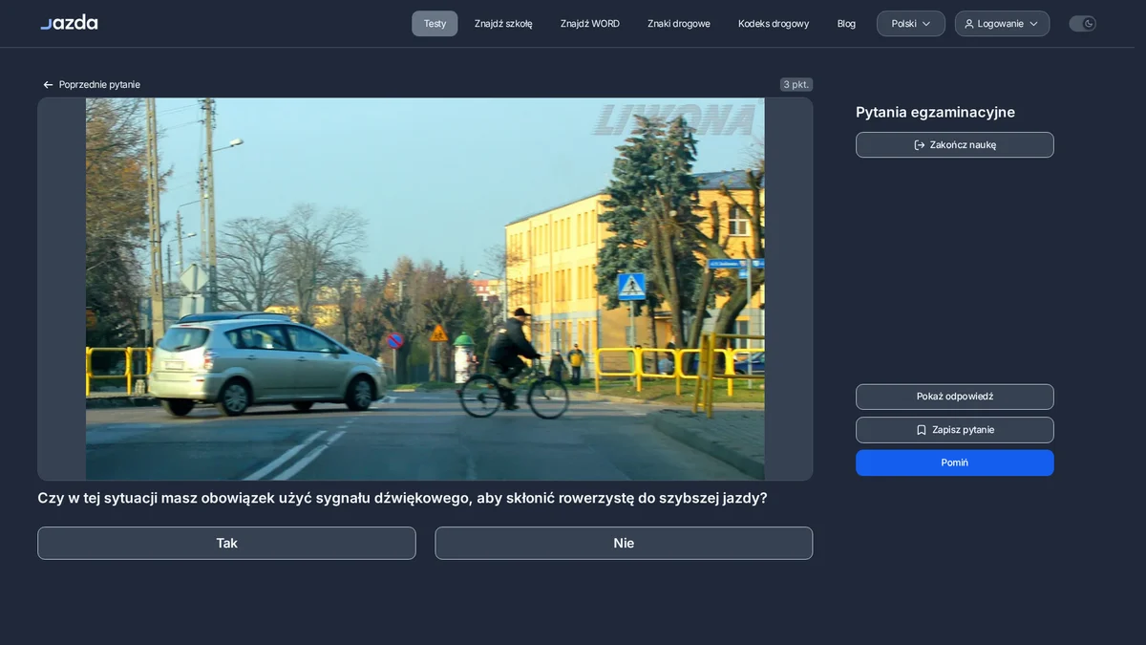The image size is (1146, 645).
Task: Skip question with Pomiń button
Action: pyautogui.click(x=955, y=462)
